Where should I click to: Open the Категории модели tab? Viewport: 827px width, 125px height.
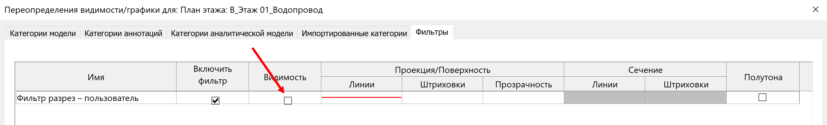point(43,33)
